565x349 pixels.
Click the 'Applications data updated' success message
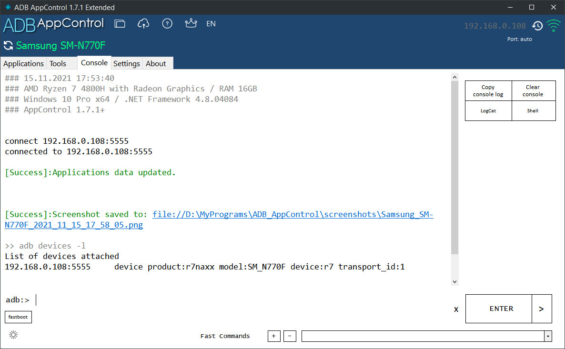[90, 172]
